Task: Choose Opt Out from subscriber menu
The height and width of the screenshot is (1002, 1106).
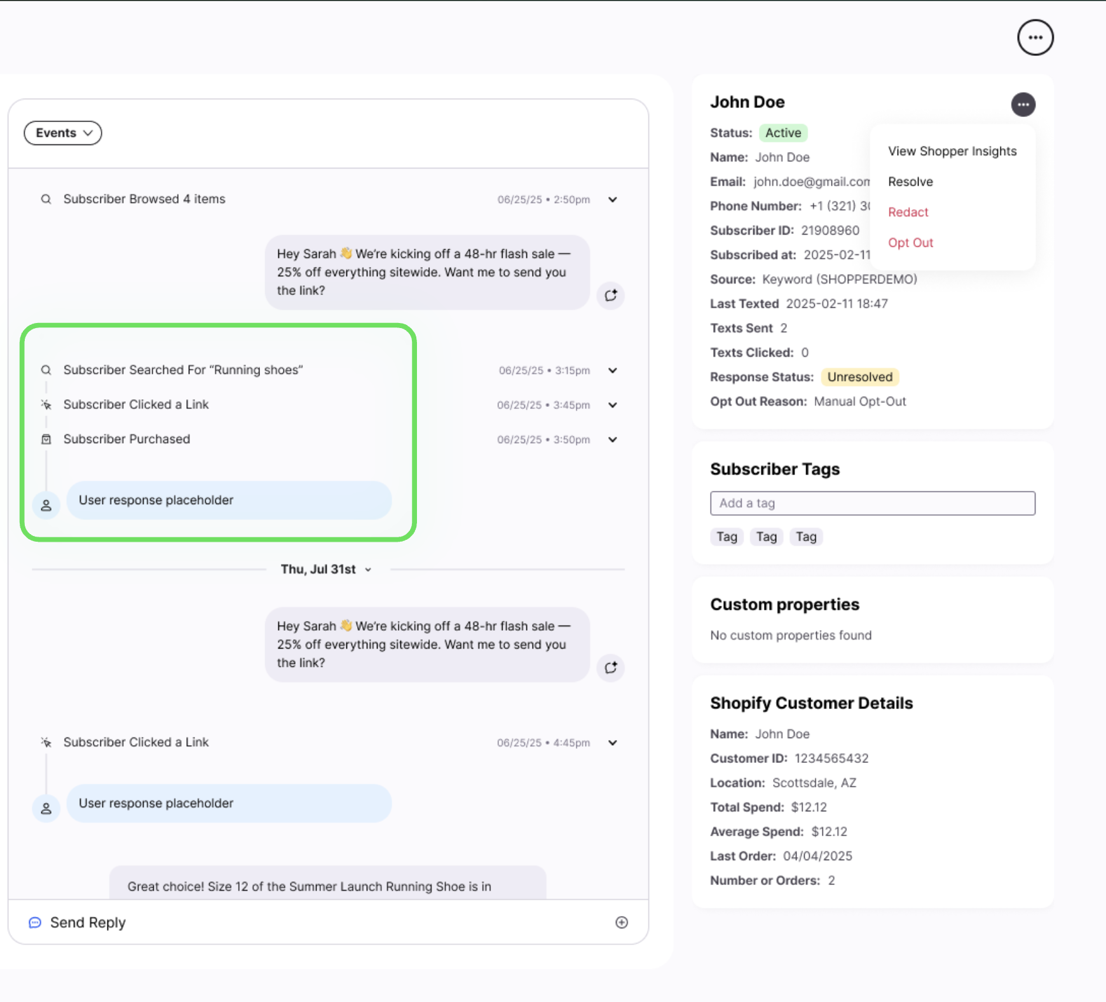Action: [x=910, y=243]
